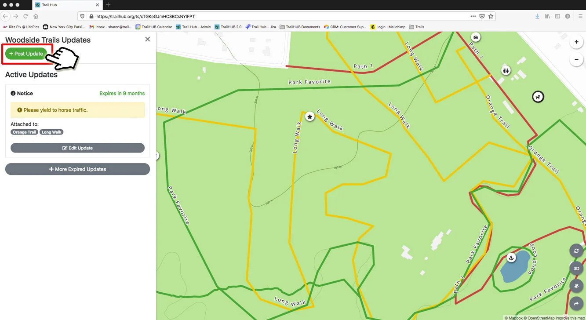Click the OpenStreetMap attribution link
Image resolution: width=586 pixels, height=320 pixels.
[539, 318]
